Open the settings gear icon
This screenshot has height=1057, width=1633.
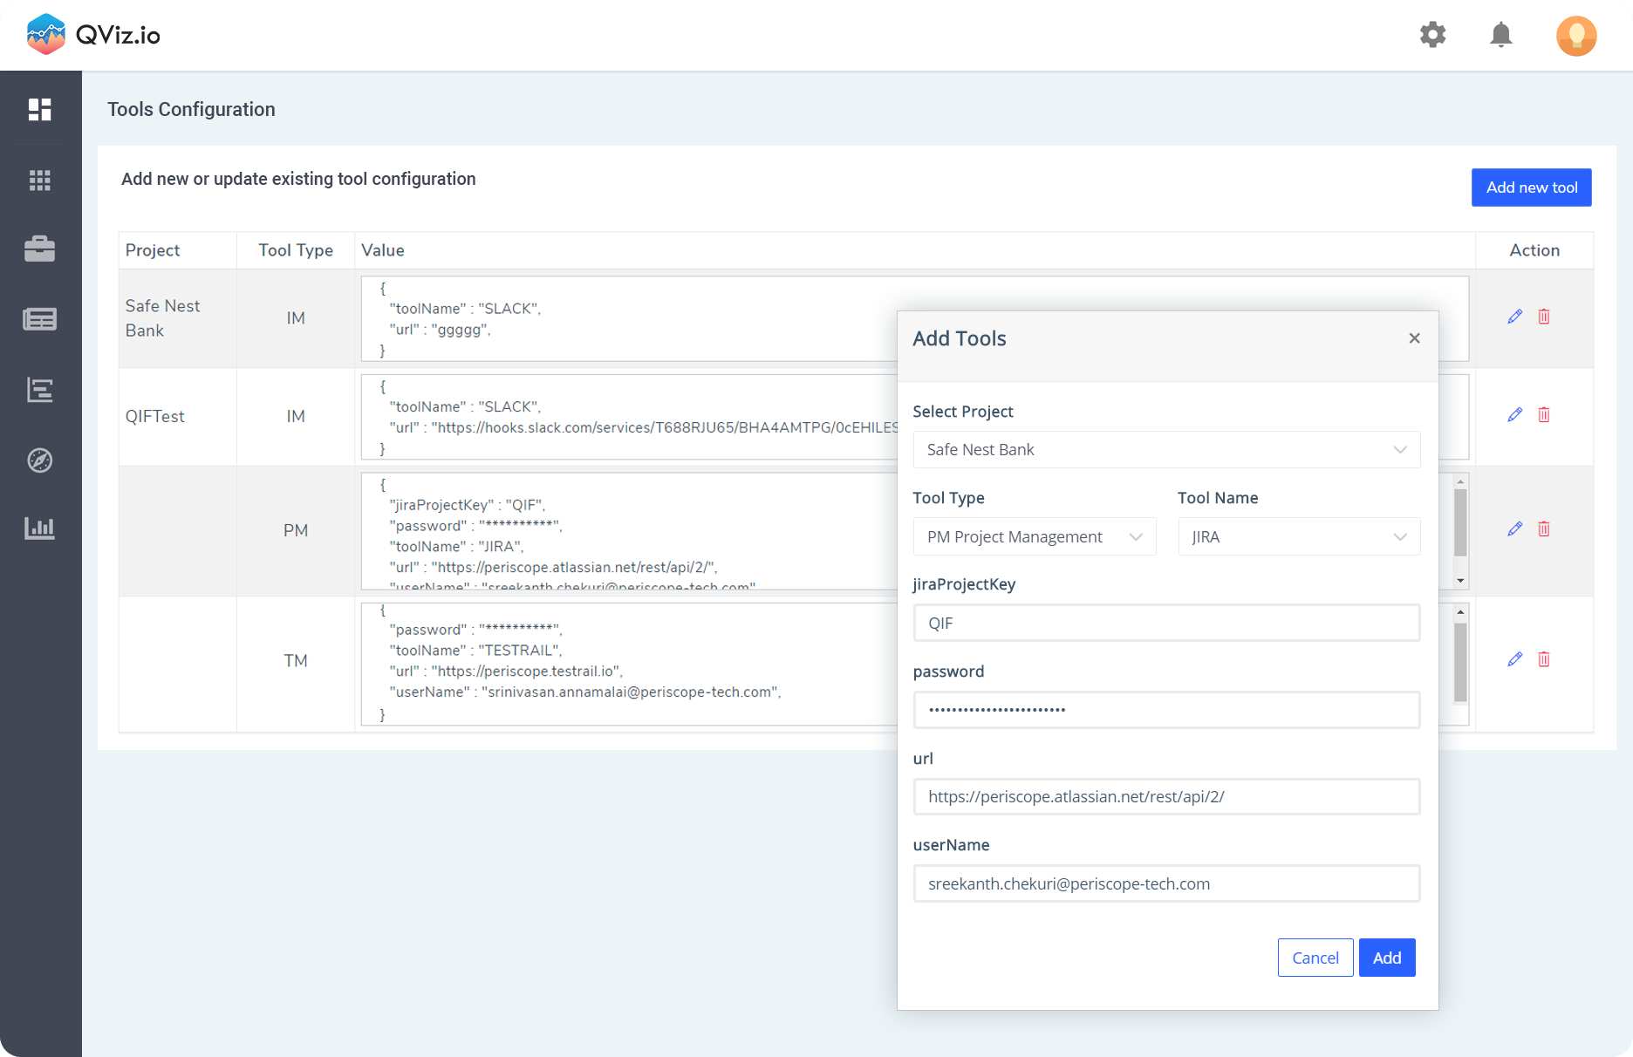click(x=1432, y=35)
